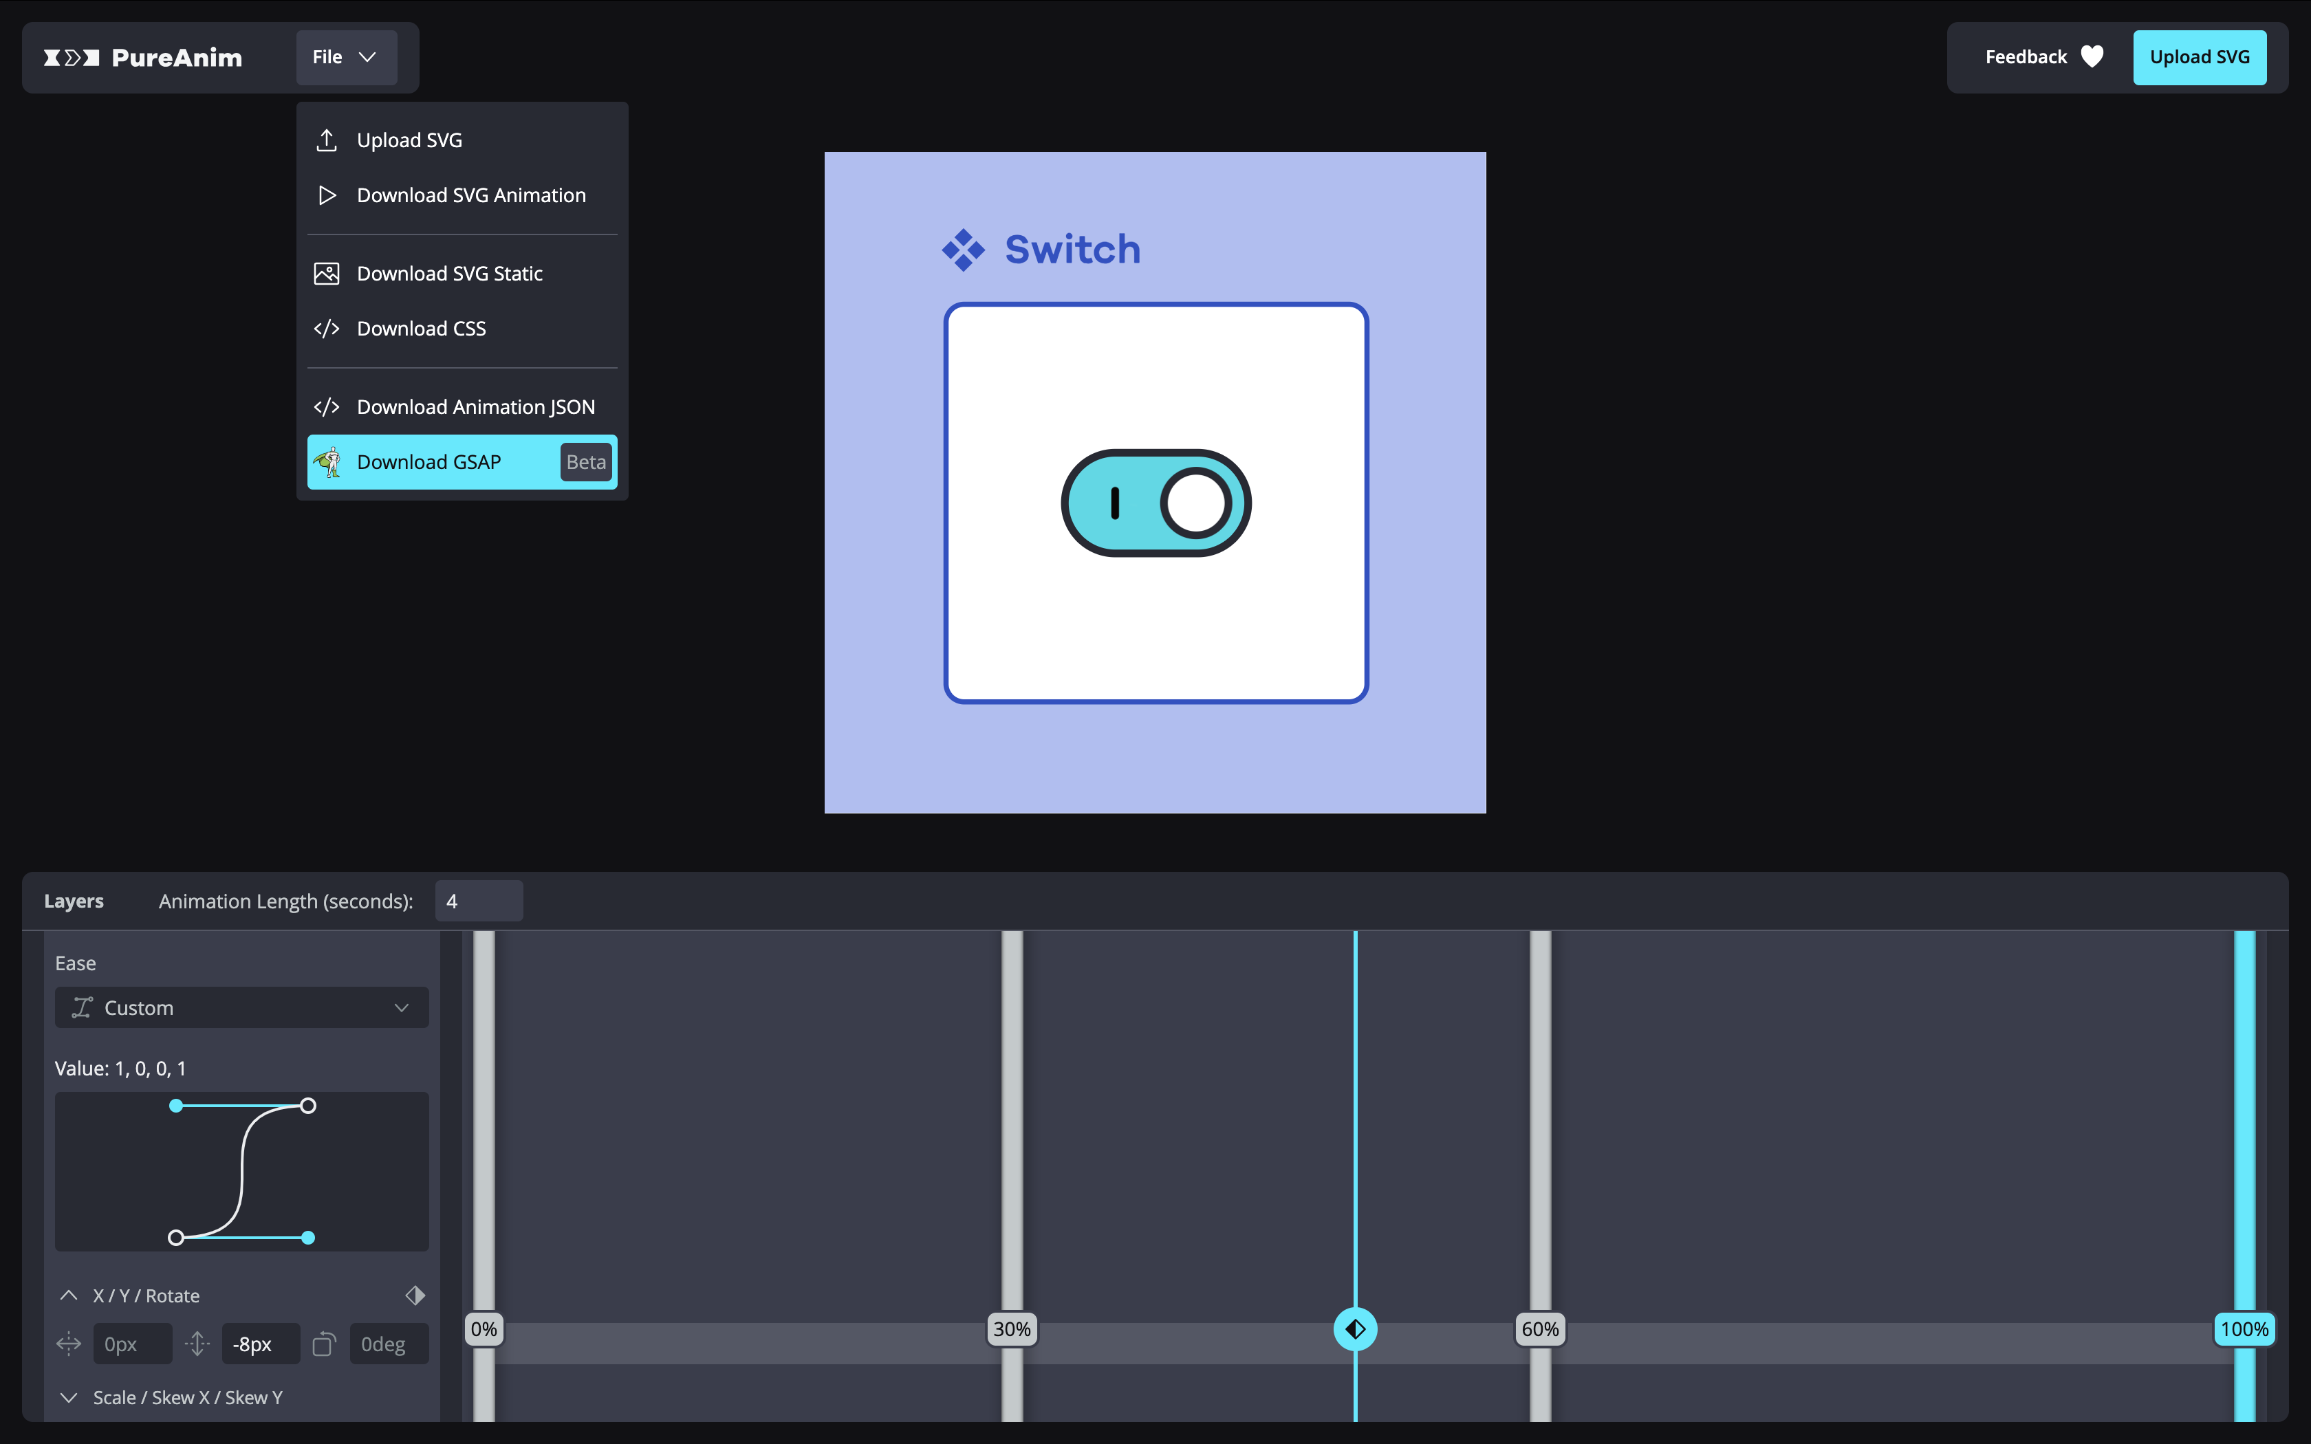
Task: Click the upper-right bezier curve handle
Action: tap(307, 1106)
